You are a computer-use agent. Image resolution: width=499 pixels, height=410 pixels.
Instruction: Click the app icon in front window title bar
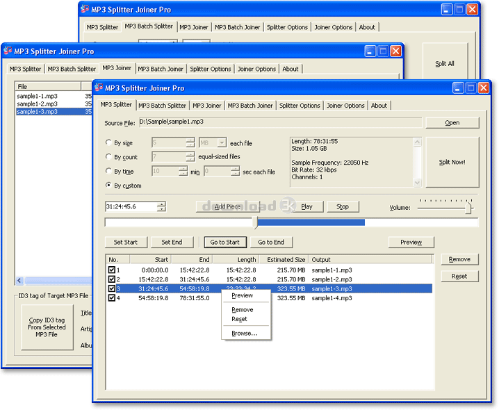point(99,87)
